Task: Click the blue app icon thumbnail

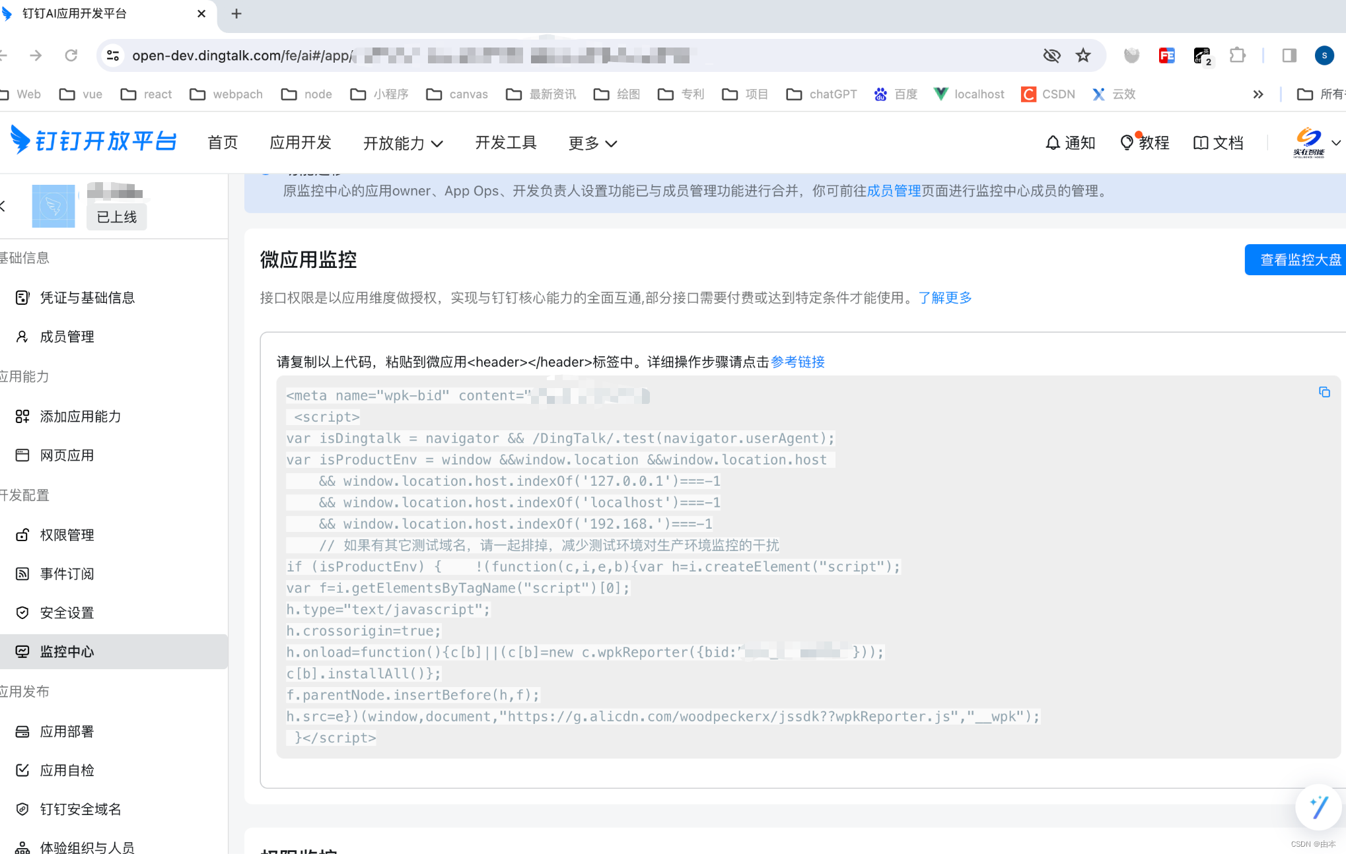Action: coord(53,206)
